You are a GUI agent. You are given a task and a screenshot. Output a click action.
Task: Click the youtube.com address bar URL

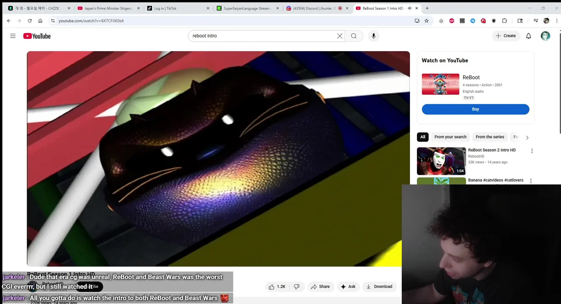(x=91, y=21)
